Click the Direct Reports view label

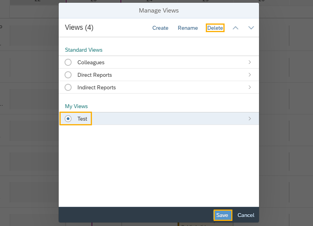coord(95,75)
